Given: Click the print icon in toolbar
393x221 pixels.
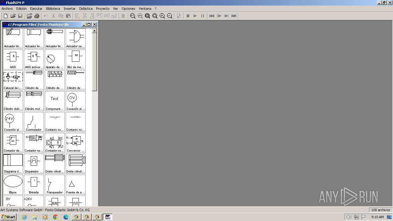Looking at the screenshot, I should (x=37, y=16).
